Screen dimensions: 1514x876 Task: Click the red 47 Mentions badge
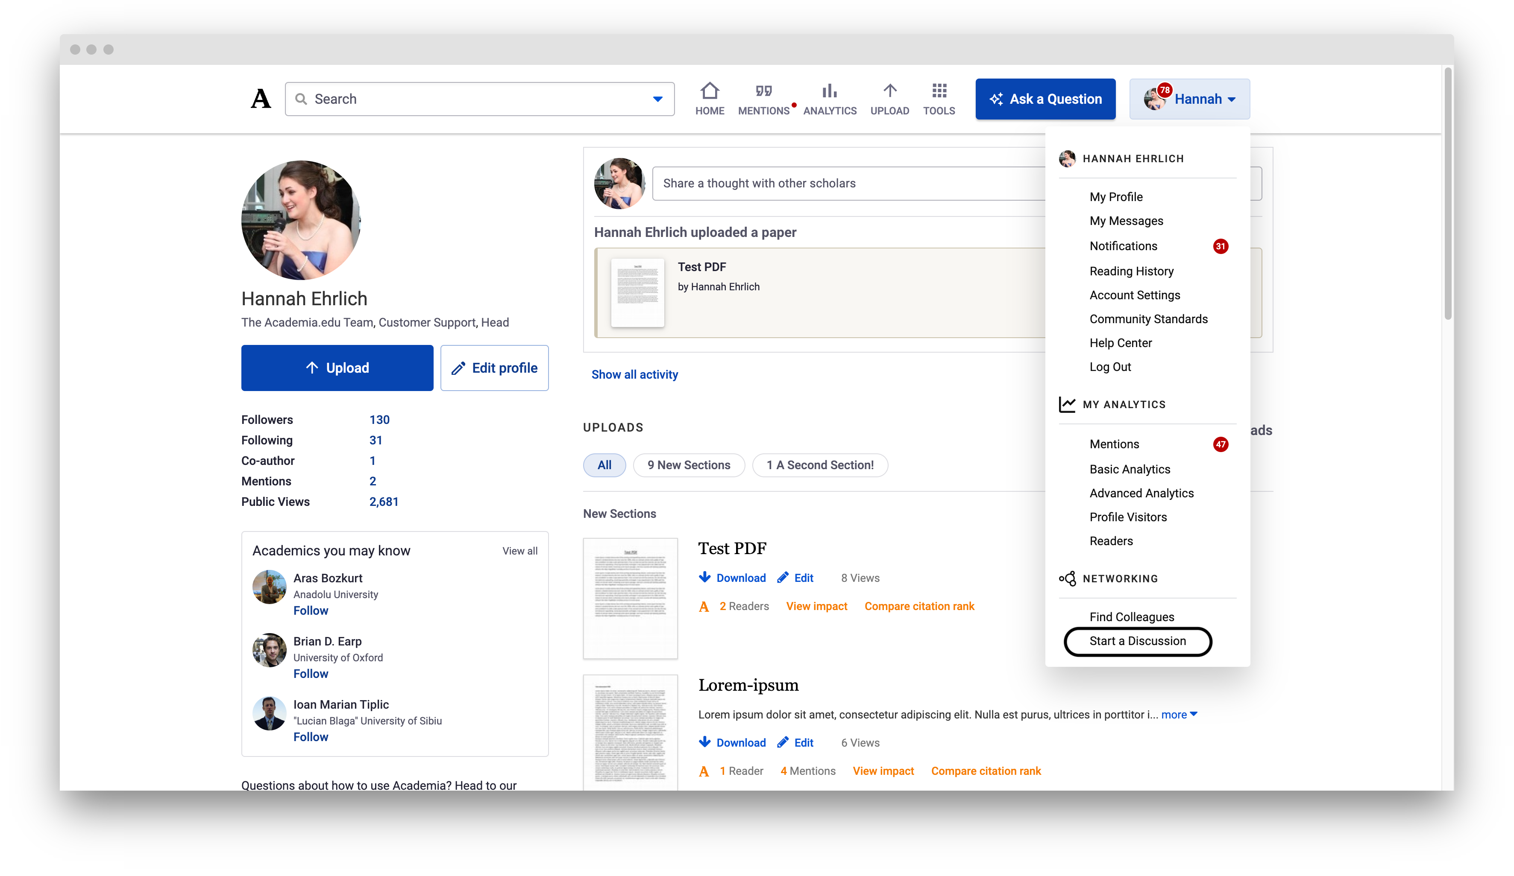1220,444
